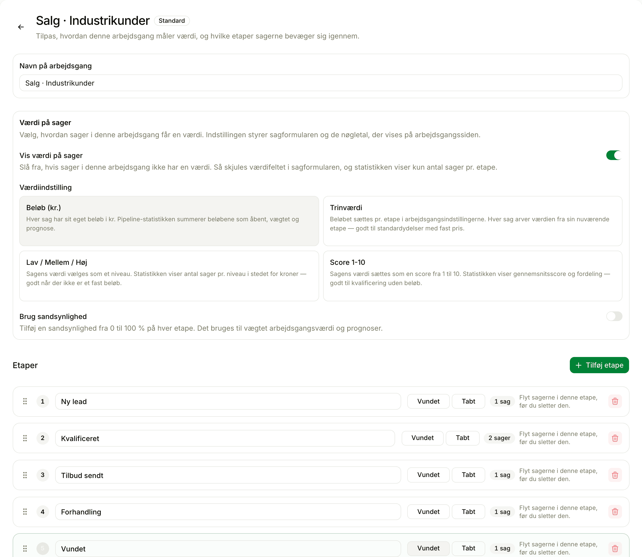Grab drag handle of Ny lead stage
This screenshot has height=557, width=642.
tap(25, 401)
